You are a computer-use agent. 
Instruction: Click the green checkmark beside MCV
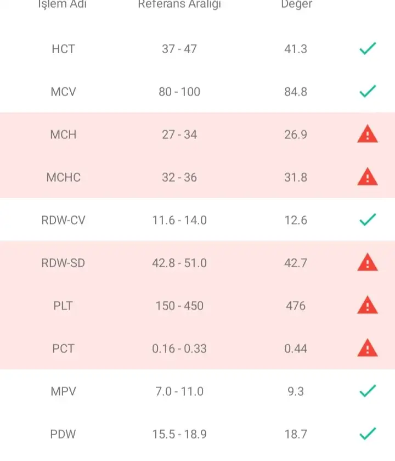pos(368,91)
